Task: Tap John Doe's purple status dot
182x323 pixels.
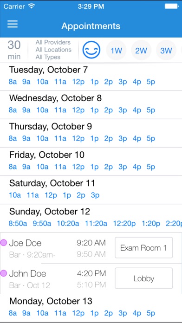Action: [4, 273]
